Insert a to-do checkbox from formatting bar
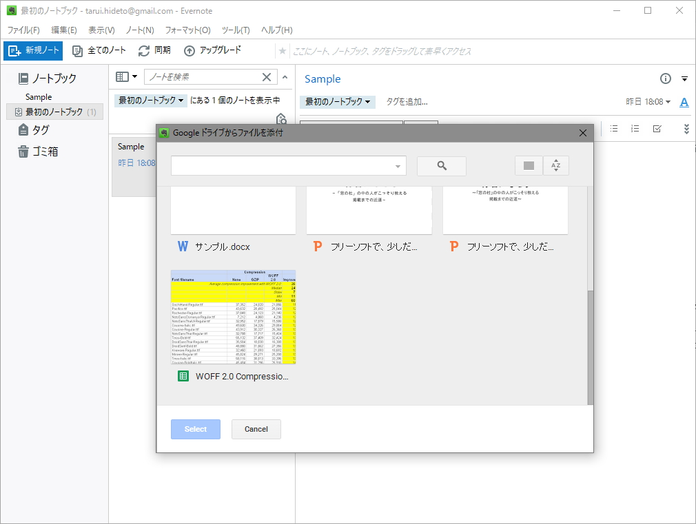The height and width of the screenshot is (524, 696). coord(656,128)
